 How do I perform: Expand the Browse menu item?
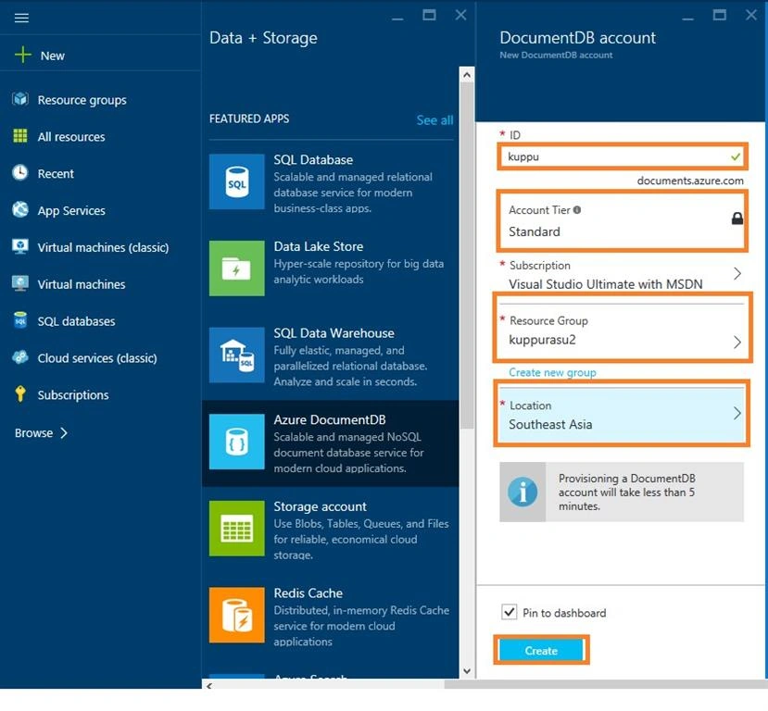coord(41,433)
